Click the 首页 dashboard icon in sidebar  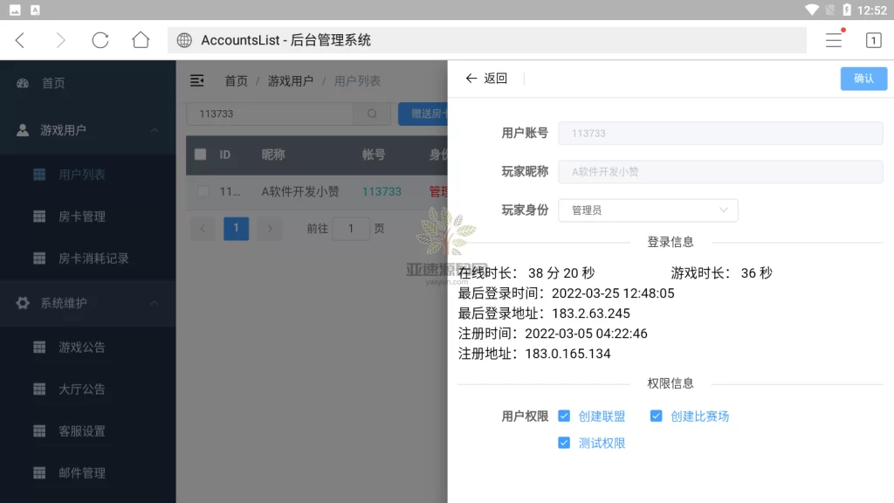(24, 83)
